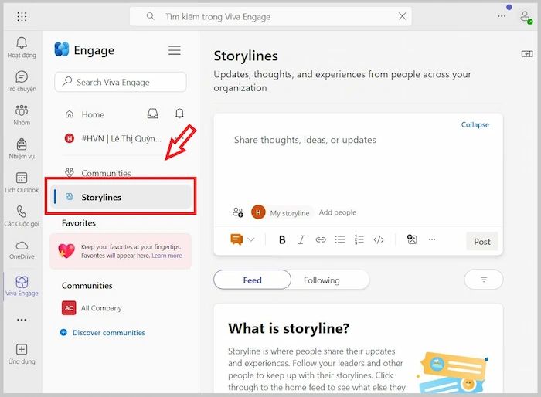The width and height of the screenshot is (541, 397).
Task: Toggle bulleted list formatting
Action: (x=340, y=239)
